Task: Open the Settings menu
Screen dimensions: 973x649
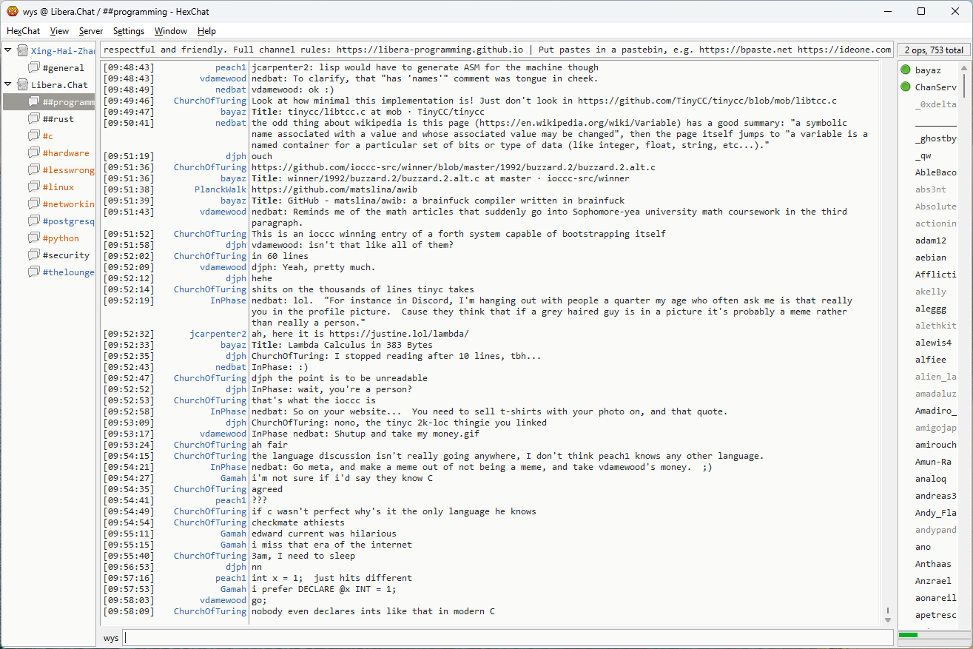Action: coord(129,31)
